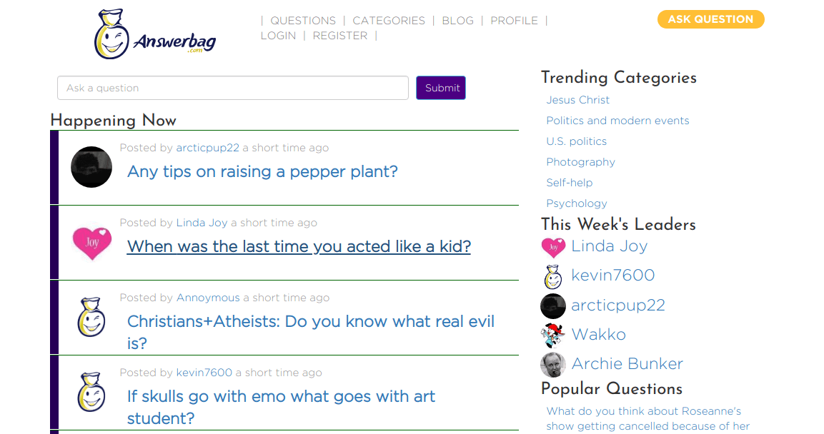Viewport: 824px width, 434px height.
Task: Select the Photography trending category
Action: pos(580,162)
